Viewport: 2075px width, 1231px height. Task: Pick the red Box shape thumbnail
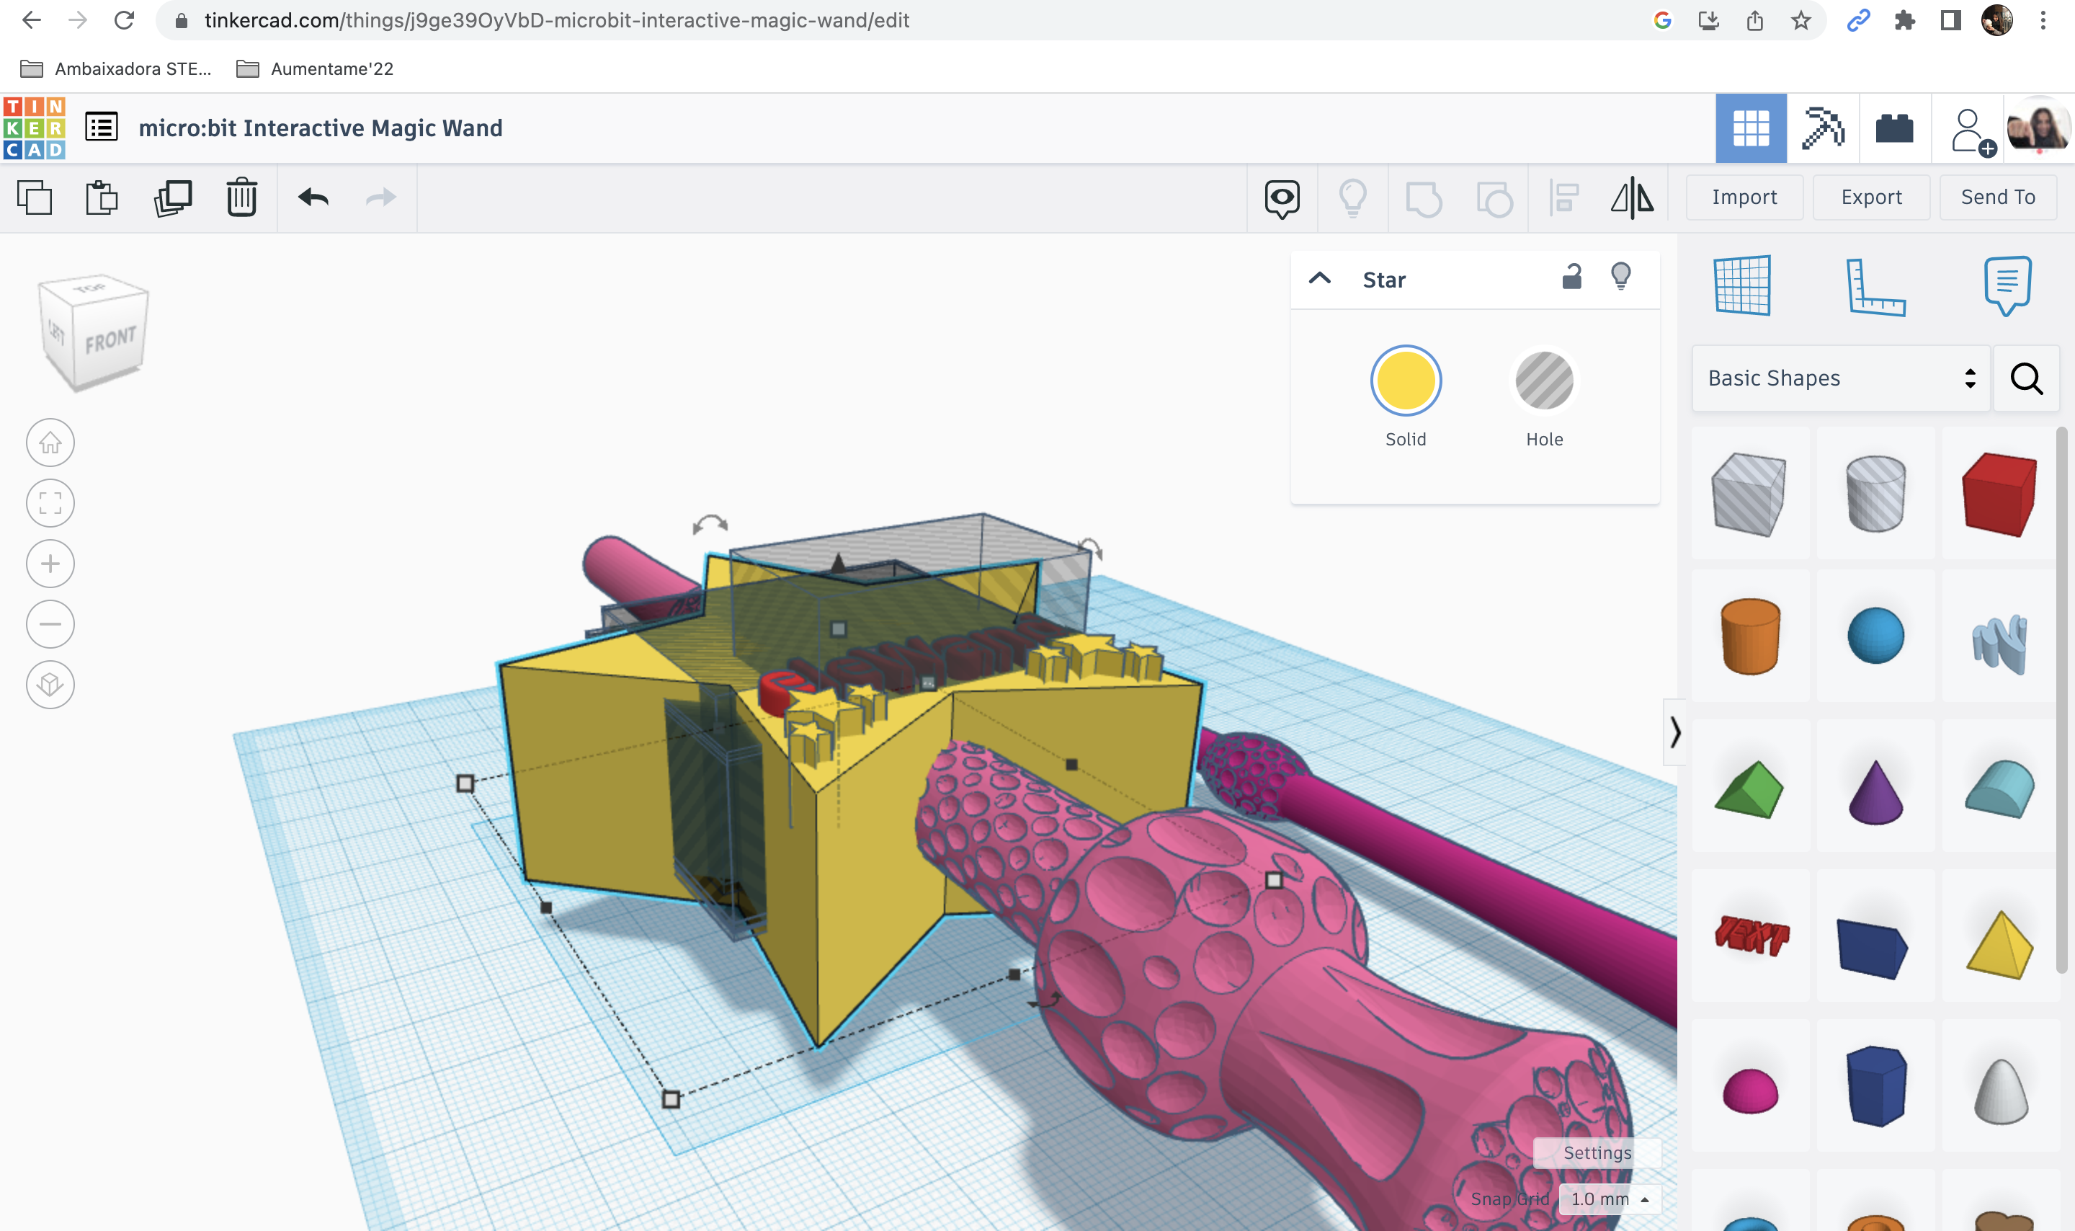tap(1999, 494)
